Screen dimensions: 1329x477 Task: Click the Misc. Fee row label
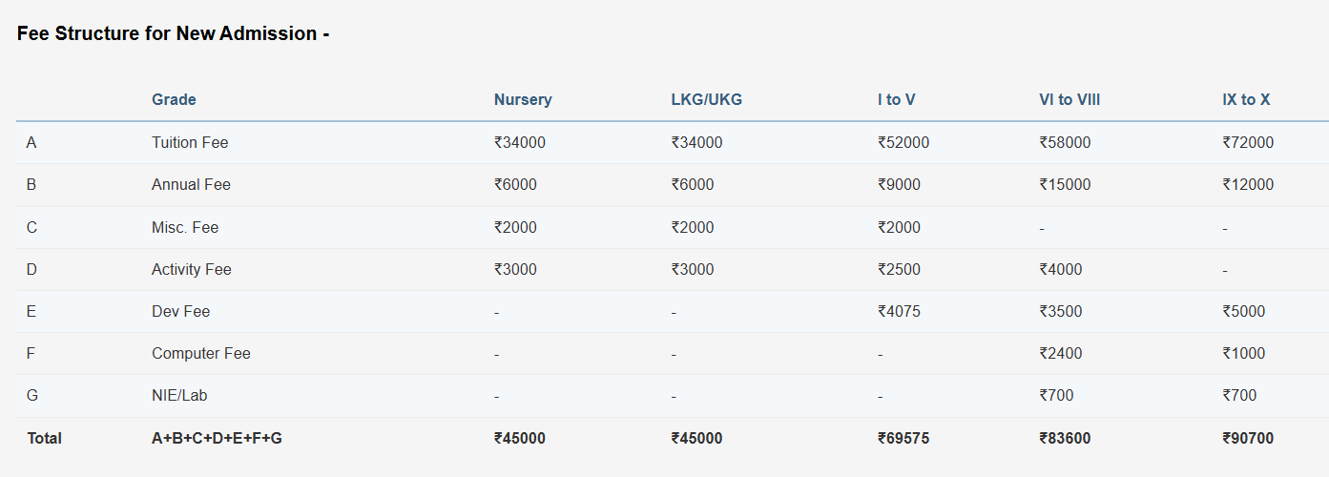185,227
